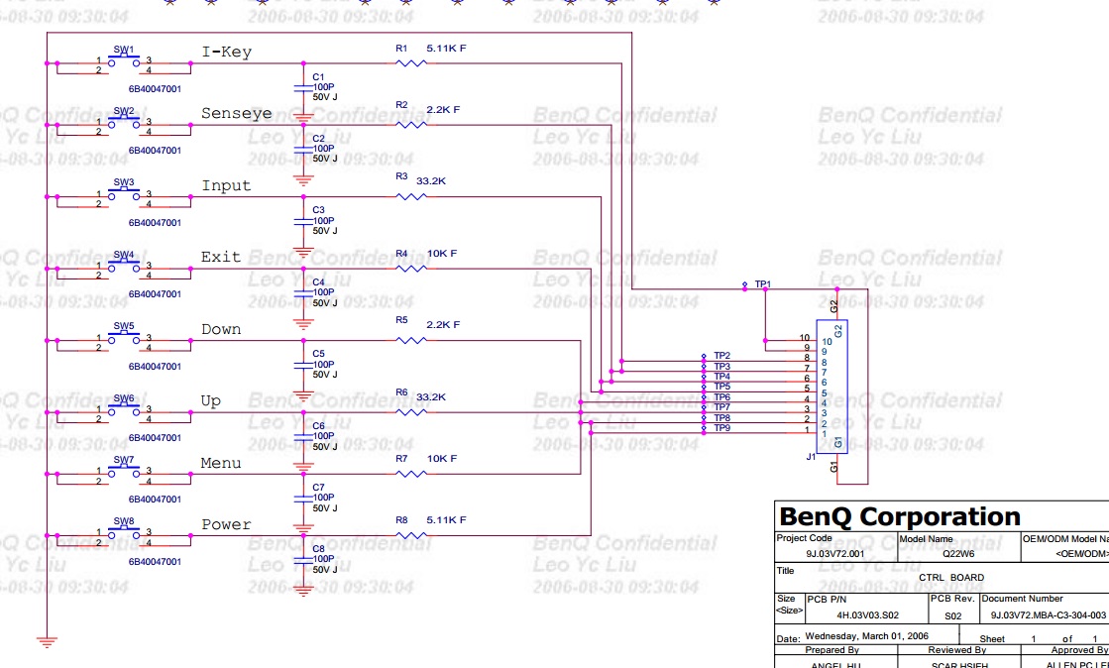Click the TP1 test point label
The image size is (1109, 668).
point(762,283)
